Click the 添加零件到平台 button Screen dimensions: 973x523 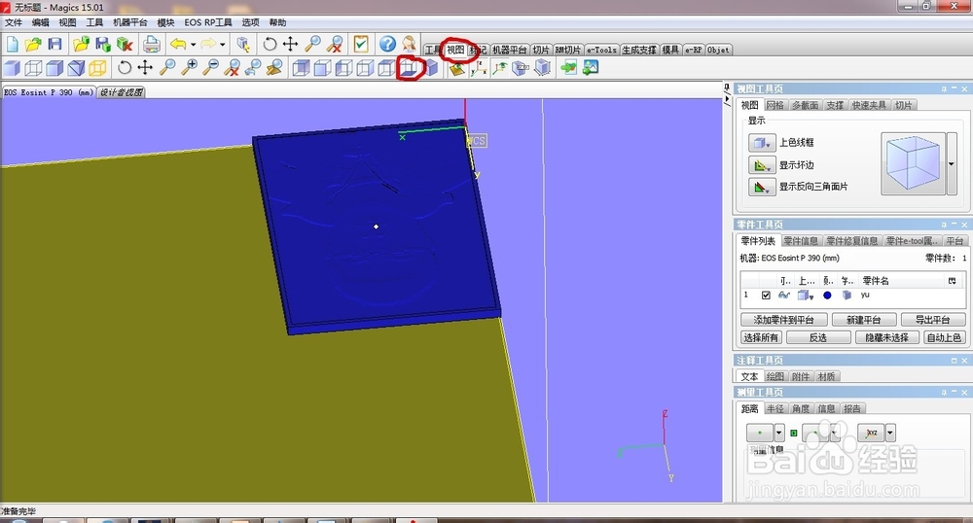[x=784, y=320]
